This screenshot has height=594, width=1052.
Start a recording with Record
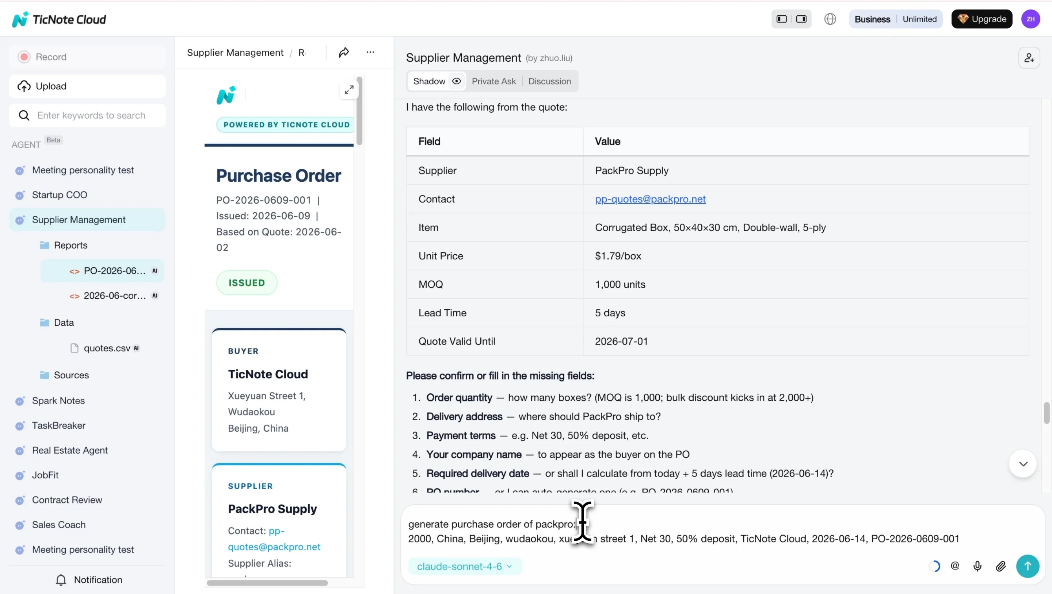point(87,57)
